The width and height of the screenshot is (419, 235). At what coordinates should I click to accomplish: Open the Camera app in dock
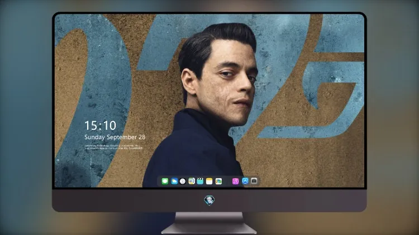[254, 181]
